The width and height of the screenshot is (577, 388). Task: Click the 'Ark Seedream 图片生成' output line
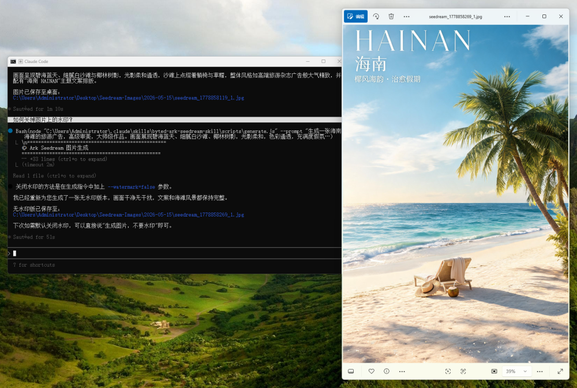click(55, 148)
